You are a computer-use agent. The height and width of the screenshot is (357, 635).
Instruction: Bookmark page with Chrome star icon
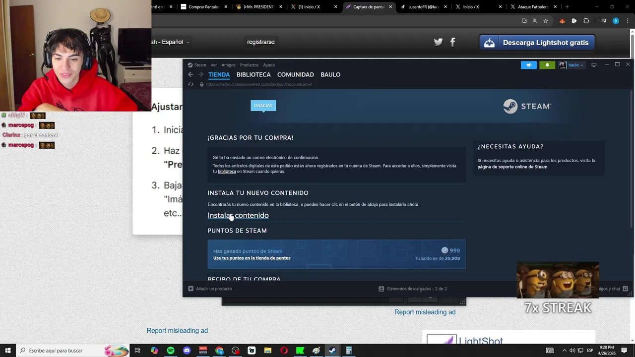(546, 21)
